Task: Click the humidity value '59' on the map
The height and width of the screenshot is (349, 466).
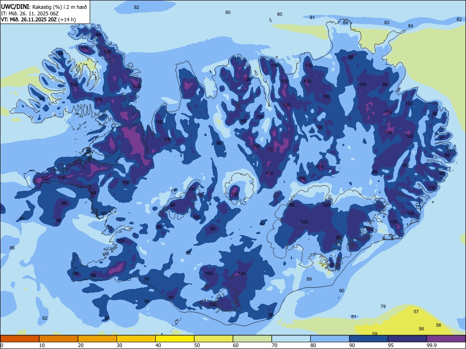Action: pyautogui.click(x=375, y=334)
